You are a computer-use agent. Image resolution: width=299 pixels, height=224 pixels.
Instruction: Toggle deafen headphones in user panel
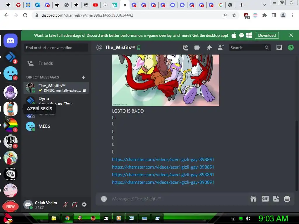click(x=75, y=204)
